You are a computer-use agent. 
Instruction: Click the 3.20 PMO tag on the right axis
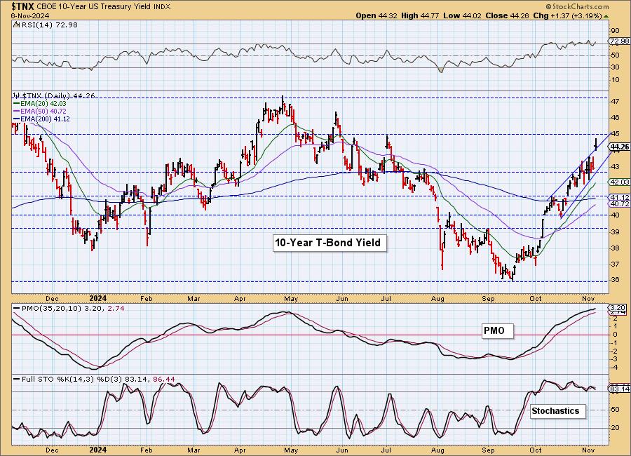pyautogui.click(x=618, y=307)
